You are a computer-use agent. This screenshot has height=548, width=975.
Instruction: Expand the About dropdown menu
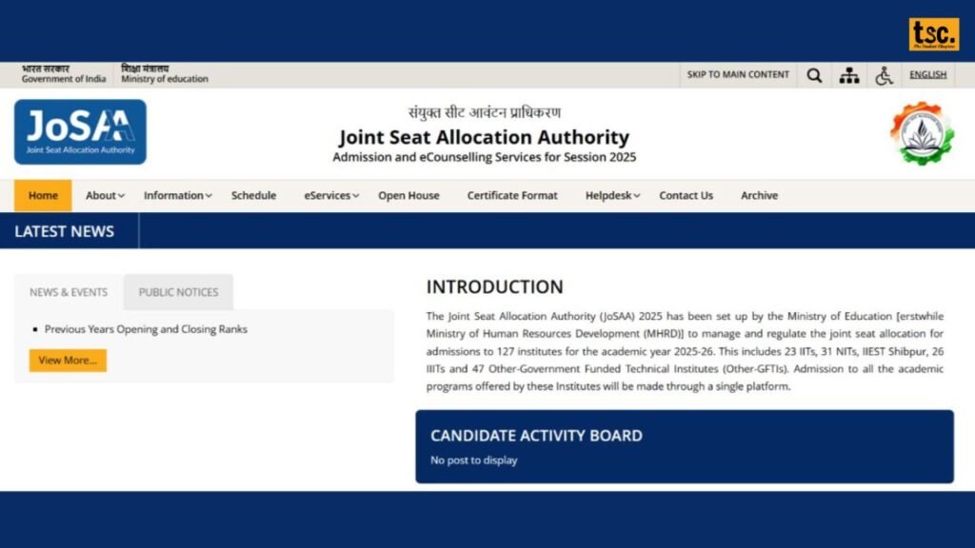(105, 195)
